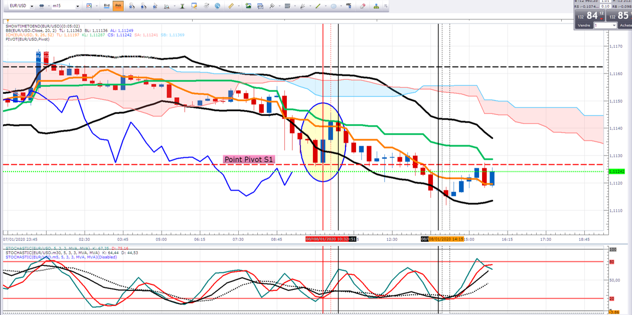The width and height of the screenshot is (632, 315).
Task: Click the 0.10 value field
Action: tap(605, 7)
